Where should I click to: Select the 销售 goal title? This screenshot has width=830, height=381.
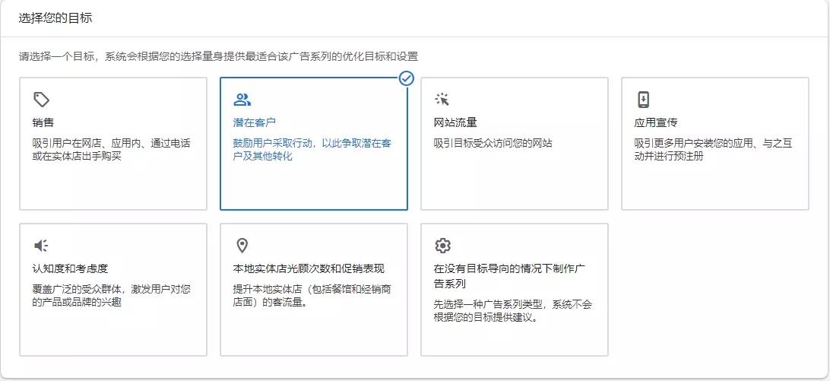(43, 122)
